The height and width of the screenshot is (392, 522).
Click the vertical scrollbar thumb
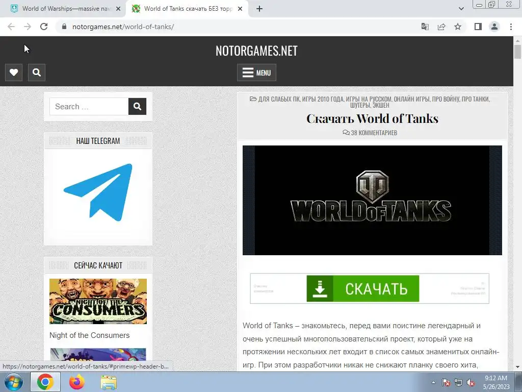click(x=518, y=52)
